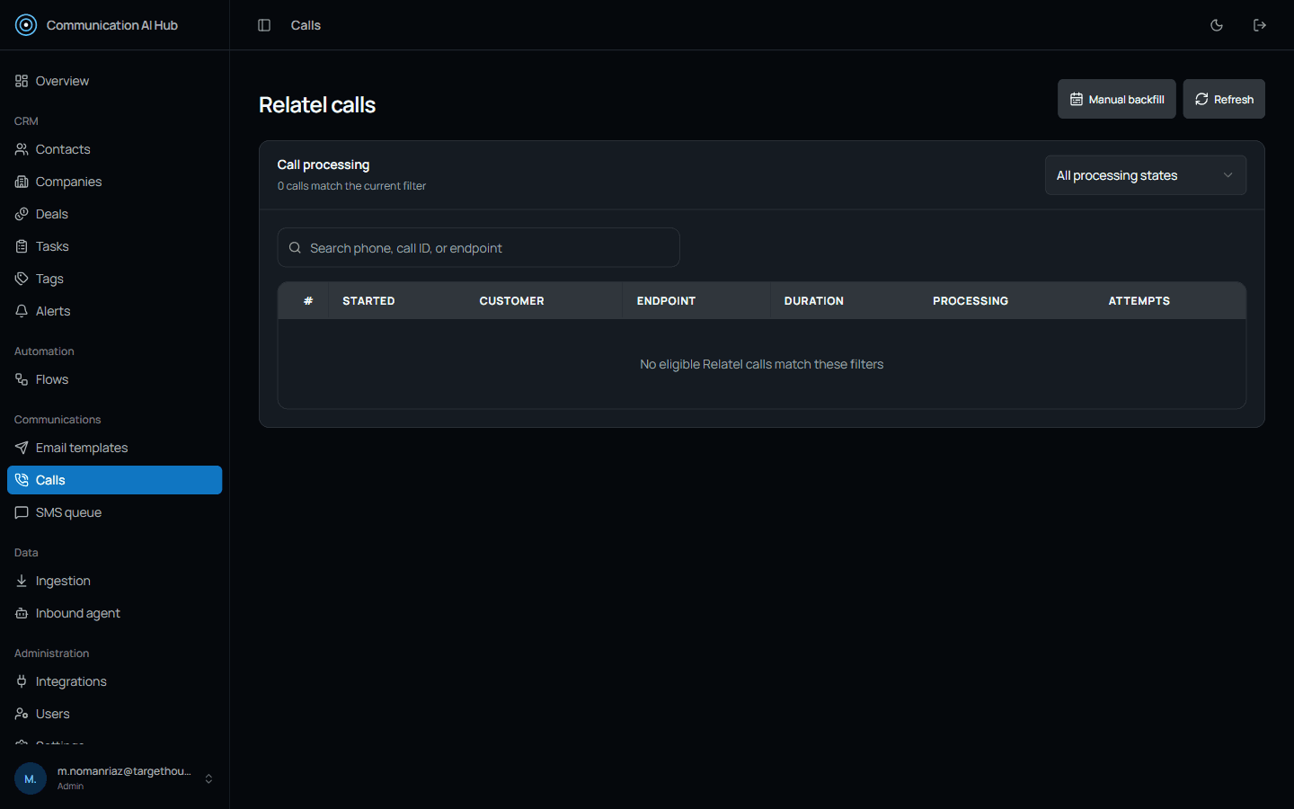Go to Companies section

coord(114,182)
